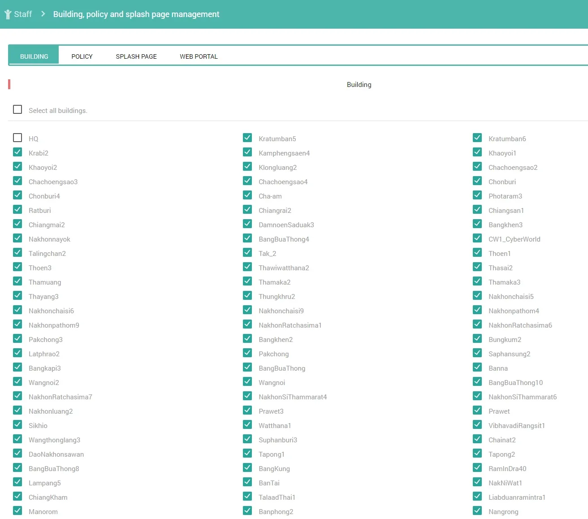Screen dimensions: 588x519
Task: Toggle the Pakchong3 checkbox
Action: (17, 338)
